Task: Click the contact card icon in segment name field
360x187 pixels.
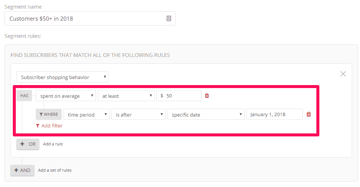Action: pyautogui.click(x=169, y=18)
